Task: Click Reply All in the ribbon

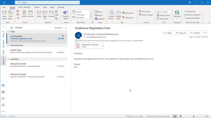Action: coord(45,15)
